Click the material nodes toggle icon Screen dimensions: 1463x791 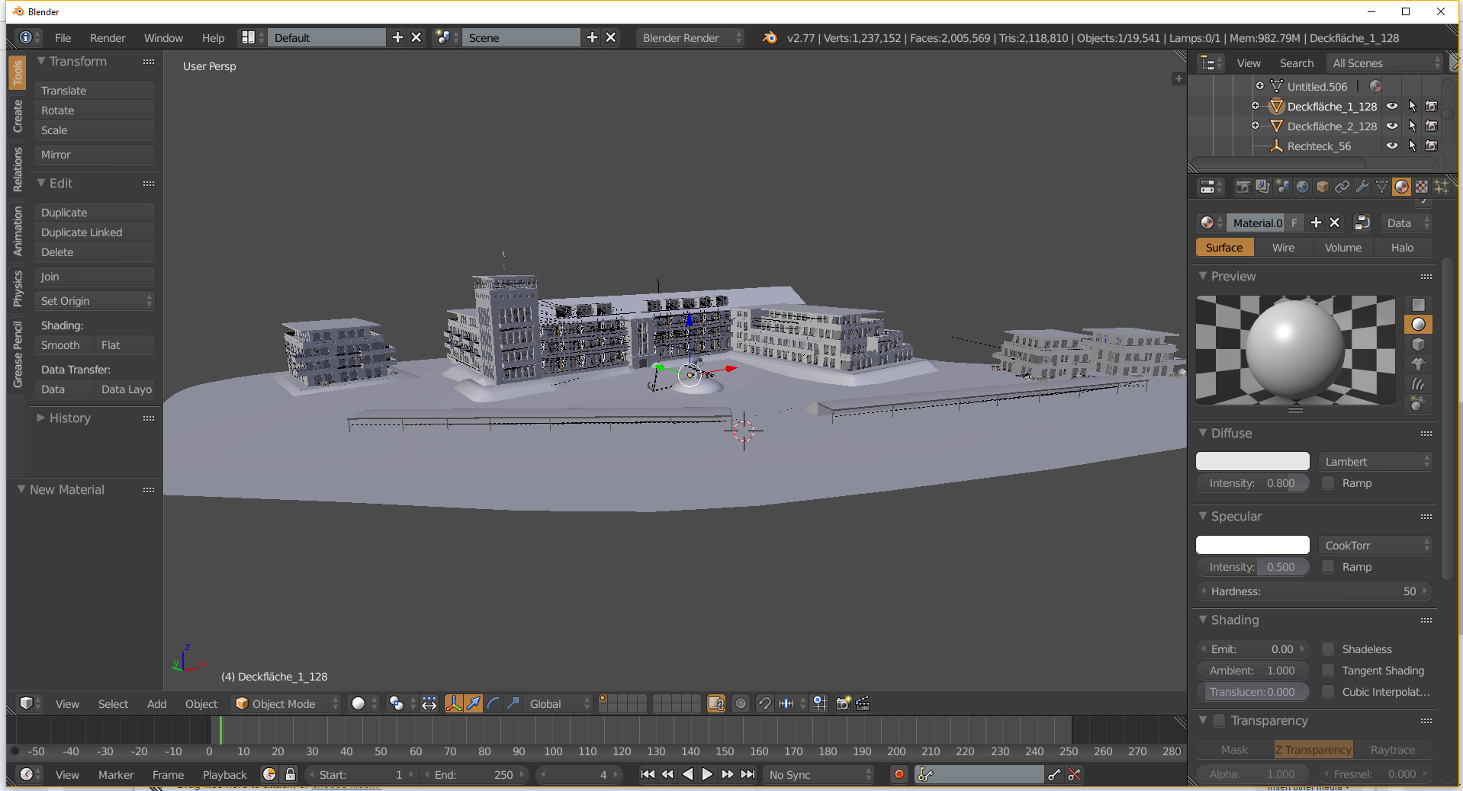point(1362,223)
